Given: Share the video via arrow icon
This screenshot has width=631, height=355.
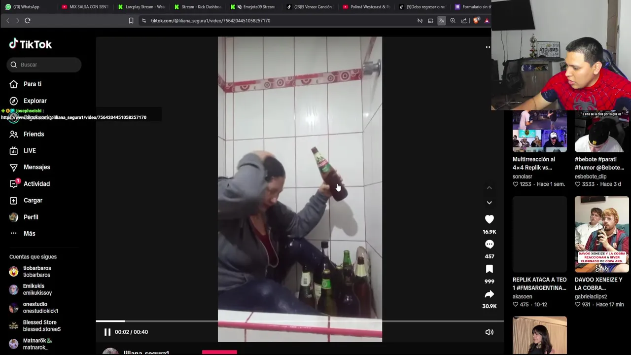Looking at the screenshot, I should click(x=489, y=294).
